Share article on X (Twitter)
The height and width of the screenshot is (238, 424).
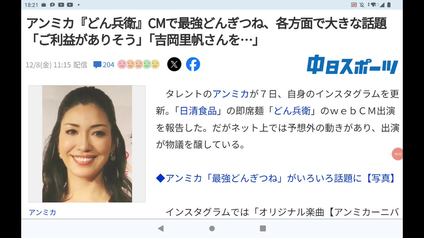(x=174, y=64)
